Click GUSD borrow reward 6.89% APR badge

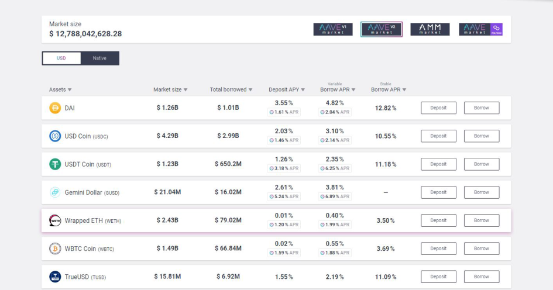point(335,196)
